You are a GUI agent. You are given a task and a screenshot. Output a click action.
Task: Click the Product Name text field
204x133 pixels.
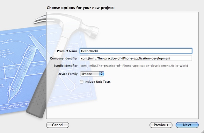pyautogui.click(x=136, y=51)
